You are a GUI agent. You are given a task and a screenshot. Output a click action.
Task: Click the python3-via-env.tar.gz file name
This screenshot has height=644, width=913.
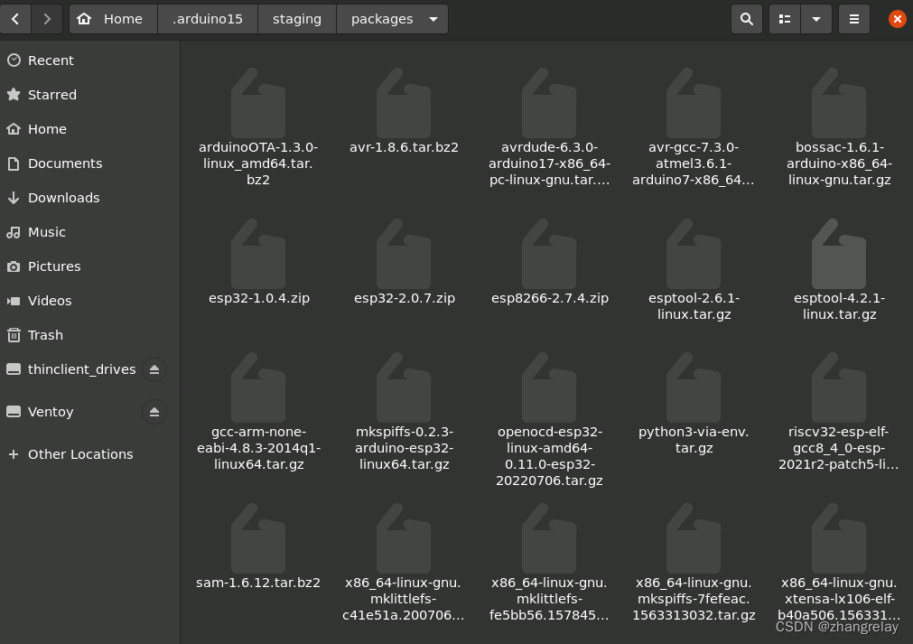pos(694,440)
